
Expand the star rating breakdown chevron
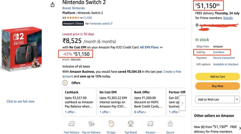(81, 18)
